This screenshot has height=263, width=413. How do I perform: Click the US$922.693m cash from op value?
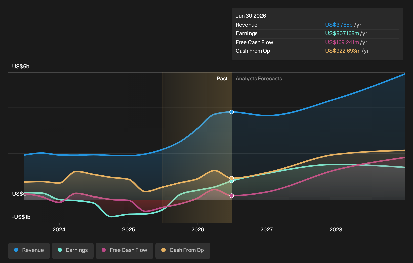[x=343, y=51]
